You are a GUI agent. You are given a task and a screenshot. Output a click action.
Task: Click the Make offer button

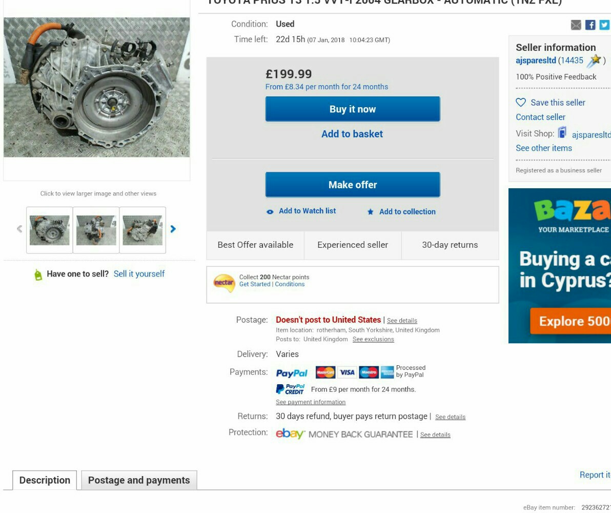tap(353, 185)
